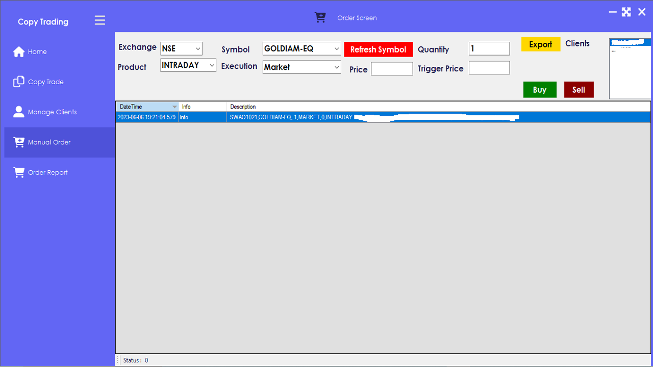Click the 'Status : 0' status bar text
653x367 pixels.
(x=136, y=360)
